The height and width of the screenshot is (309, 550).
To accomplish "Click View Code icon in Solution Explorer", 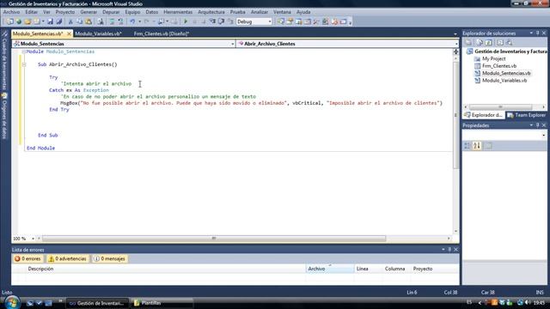I will [x=500, y=42].
